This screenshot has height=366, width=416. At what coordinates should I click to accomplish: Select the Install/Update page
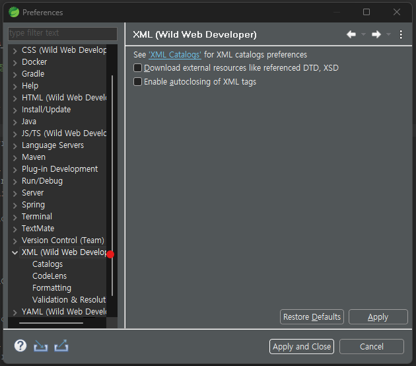coord(46,110)
